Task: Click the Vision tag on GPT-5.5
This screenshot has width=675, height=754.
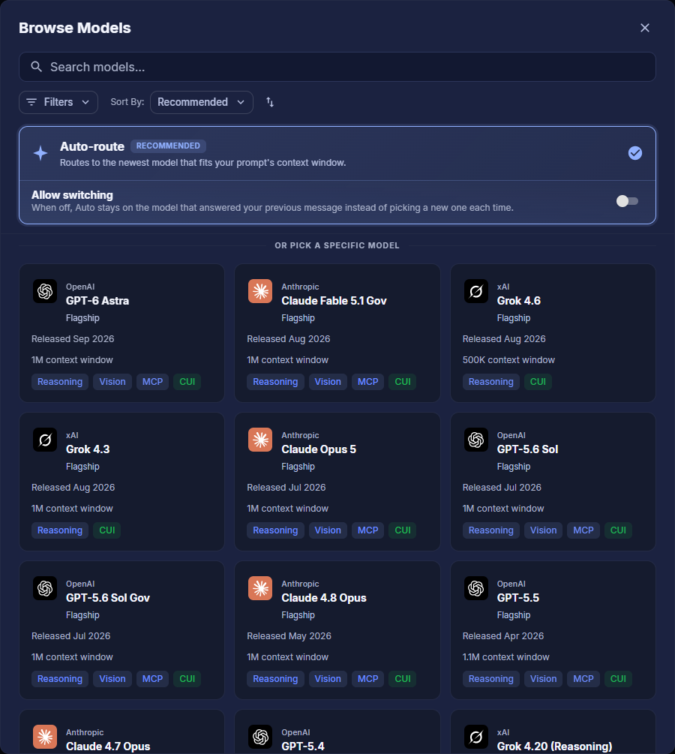Action: (x=543, y=679)
